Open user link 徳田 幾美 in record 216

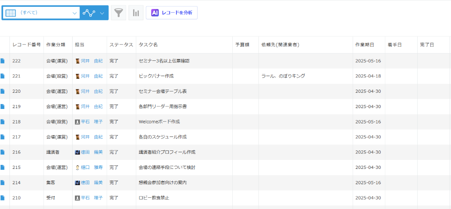(92, 152)
